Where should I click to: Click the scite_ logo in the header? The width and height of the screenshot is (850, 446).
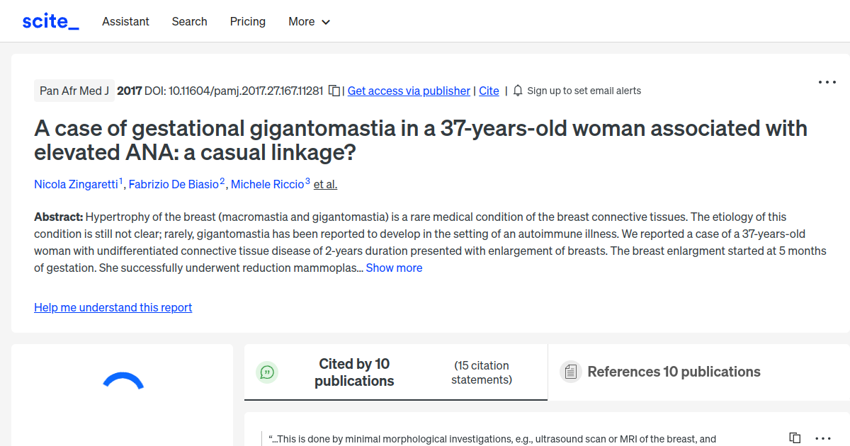[x=50, y=21]
